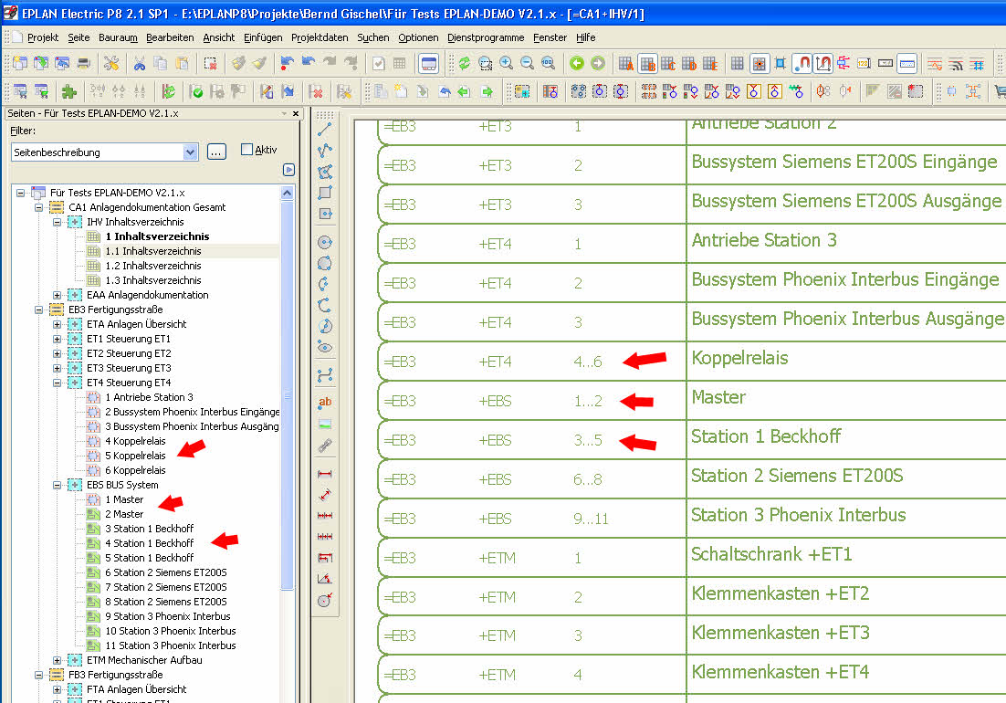Click 'Koppelrelais' entry in table of contents
The height and width of the screenshot is (703, 1006).
[x=739, y=359]
